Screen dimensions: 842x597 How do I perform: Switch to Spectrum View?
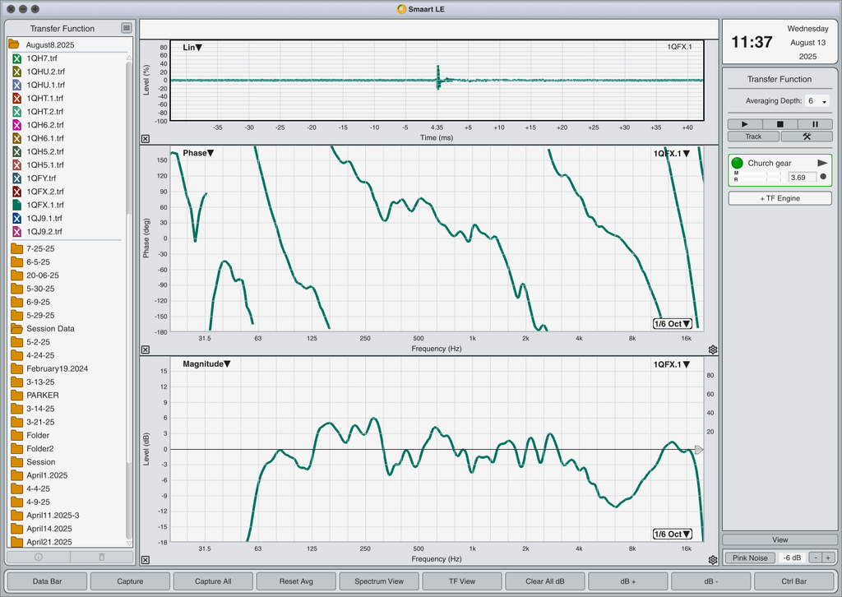[379, 581]
